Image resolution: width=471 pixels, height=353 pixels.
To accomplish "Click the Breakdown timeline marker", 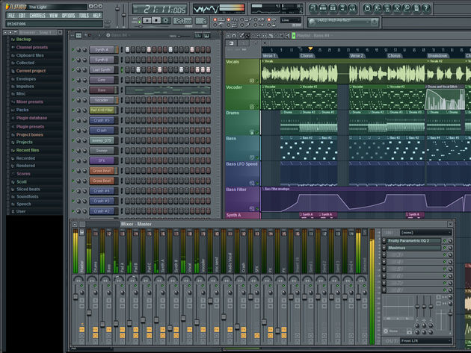I will 437,56.
